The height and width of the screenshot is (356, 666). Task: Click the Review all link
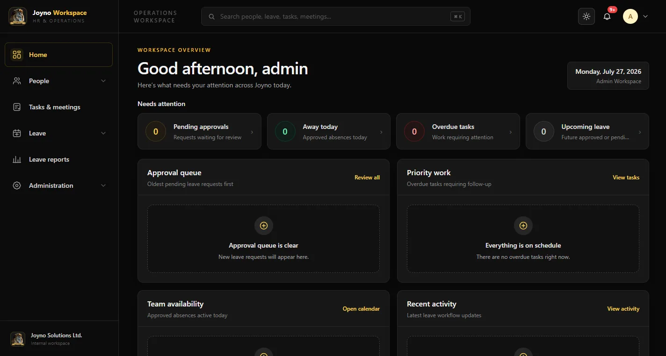click(x=367, y=178)
